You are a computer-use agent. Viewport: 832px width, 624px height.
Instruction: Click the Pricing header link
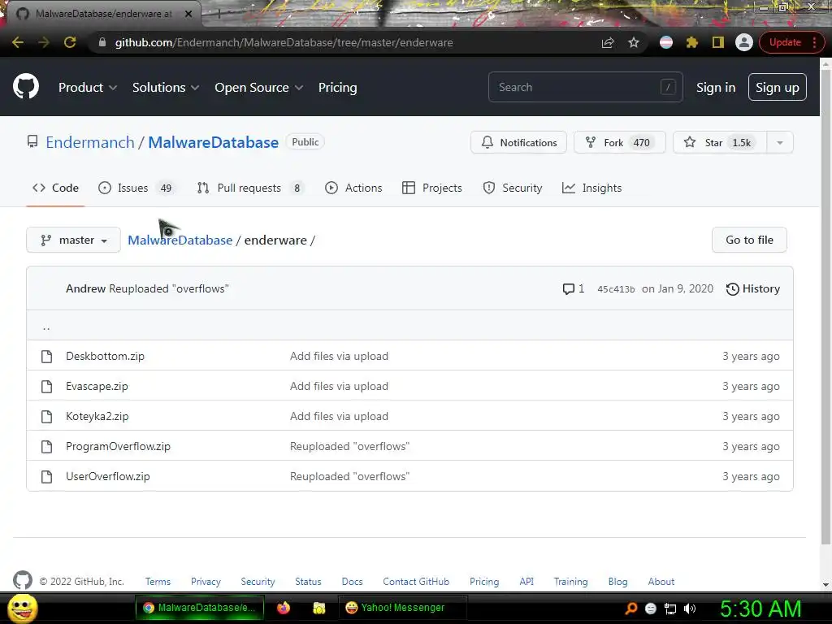pyautogui.click(x=337, y=88)
